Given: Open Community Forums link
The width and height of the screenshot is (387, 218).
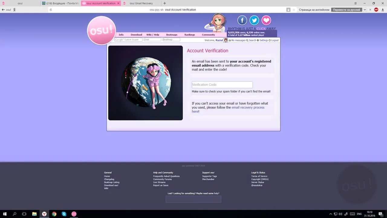Looking at the screenshot, I should [x=162, y=179].
